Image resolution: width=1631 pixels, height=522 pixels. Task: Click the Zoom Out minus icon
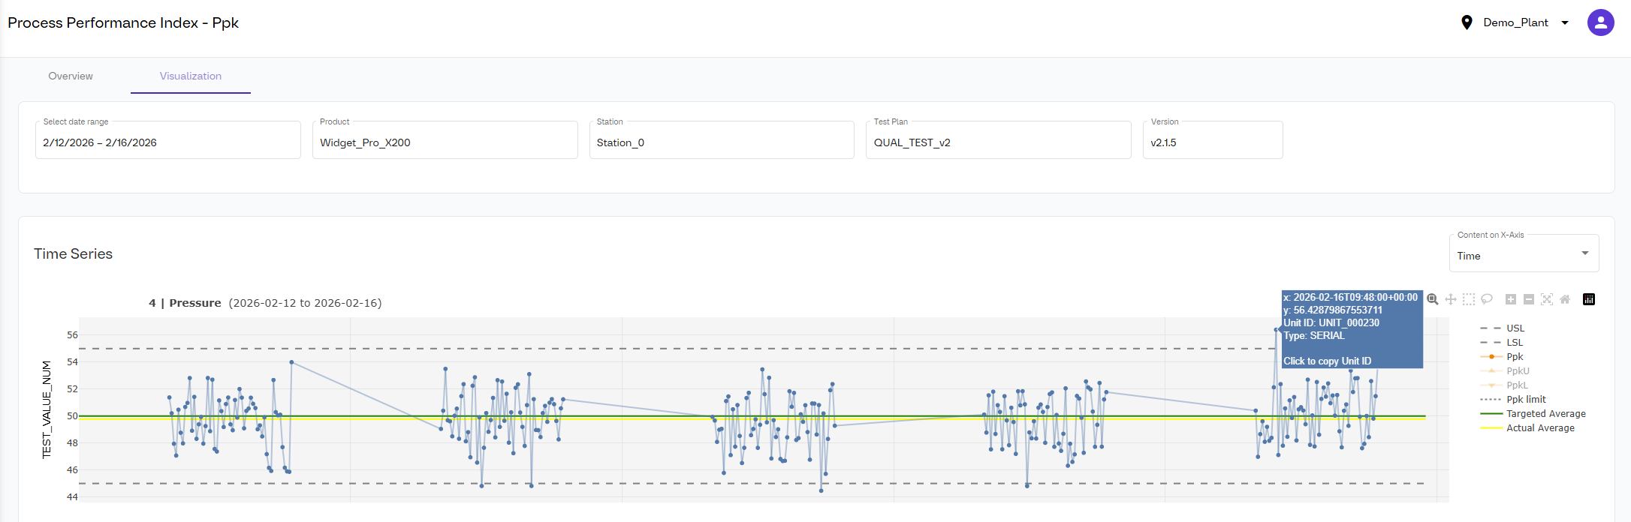1529,299
